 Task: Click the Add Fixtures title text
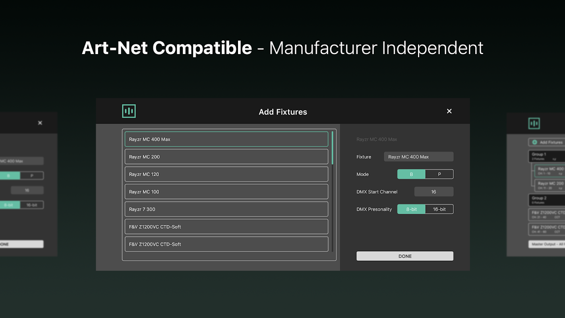pos(283,112)
